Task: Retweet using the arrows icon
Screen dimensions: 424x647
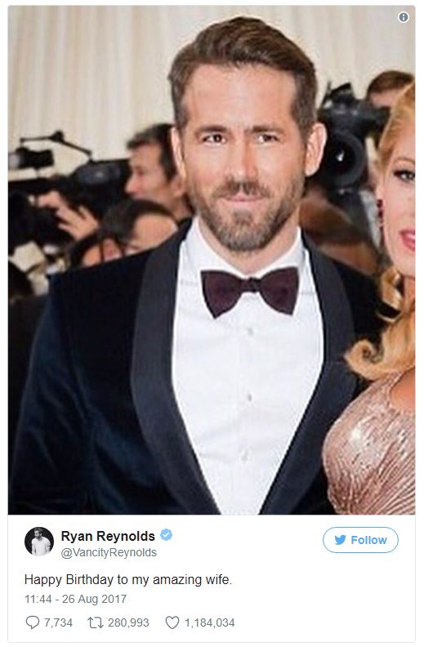Action: click(x=96, y=622)
